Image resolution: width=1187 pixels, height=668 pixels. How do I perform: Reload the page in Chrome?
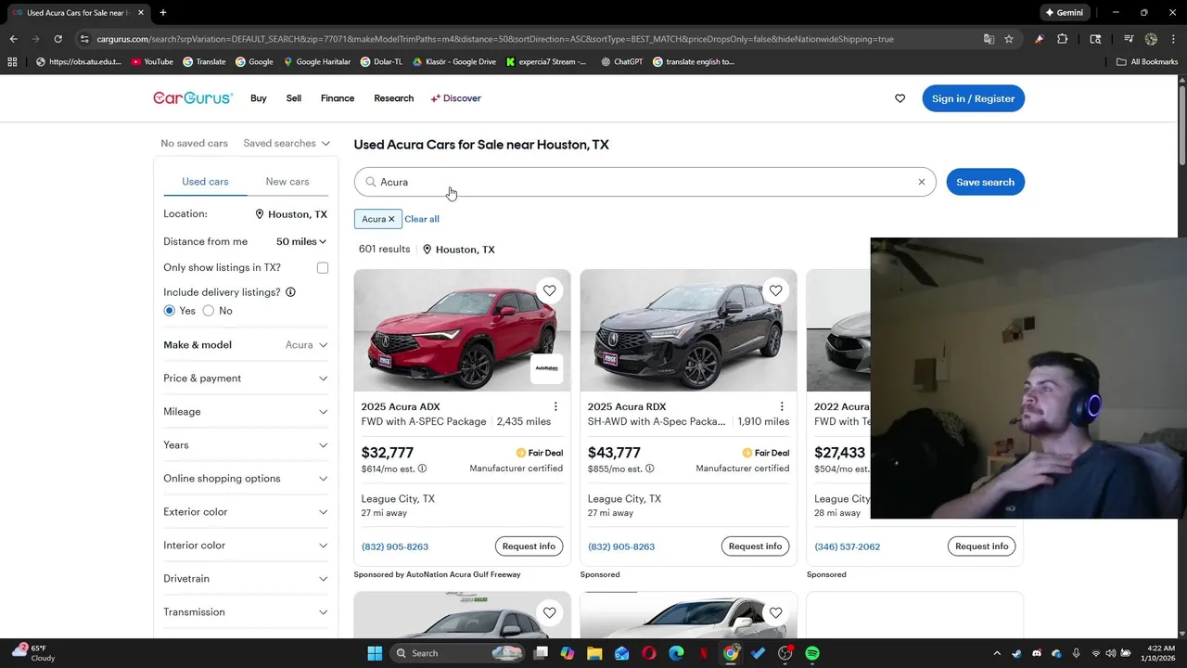57,39
